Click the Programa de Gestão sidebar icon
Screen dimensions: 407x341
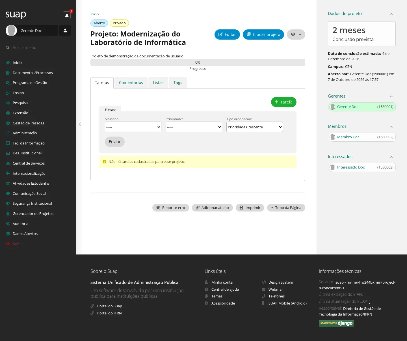(8, 83)
